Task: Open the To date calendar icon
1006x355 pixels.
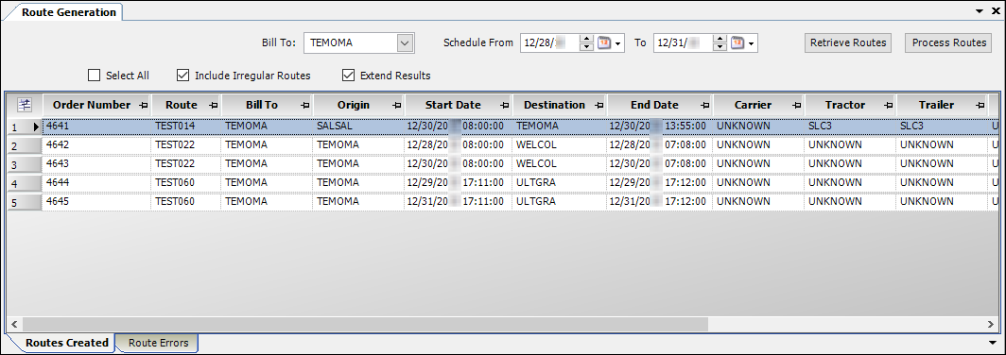Action: pos(737,42)
